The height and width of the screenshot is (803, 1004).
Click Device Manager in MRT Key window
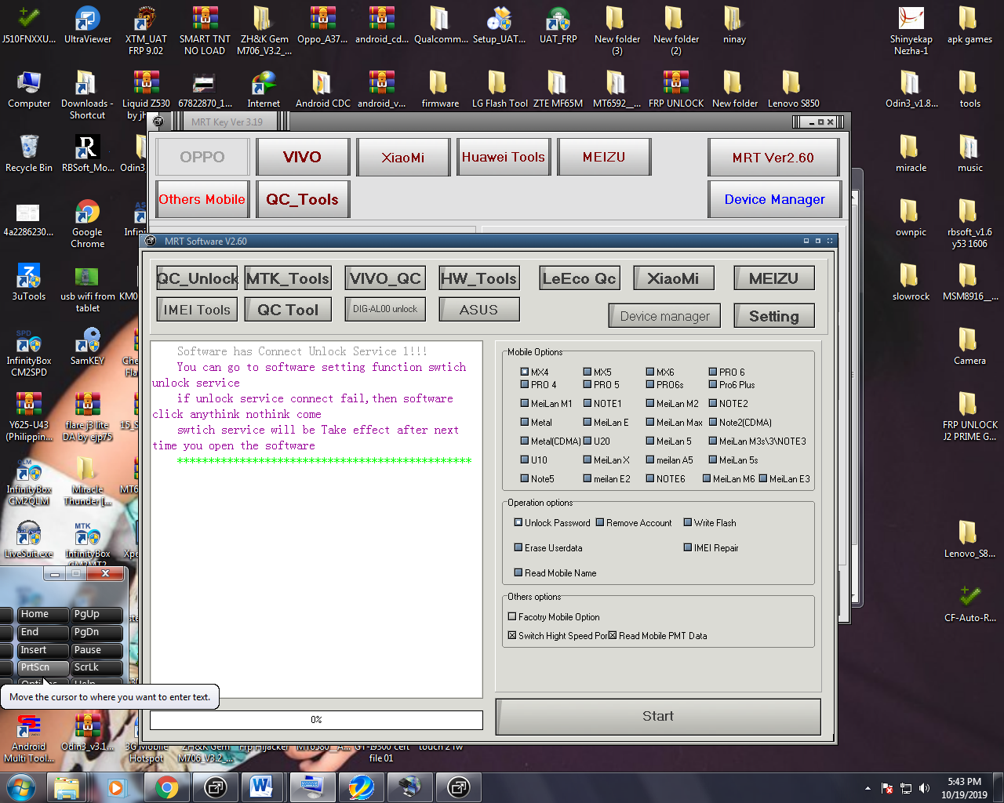pyautogui.click(x=775, y=199)
